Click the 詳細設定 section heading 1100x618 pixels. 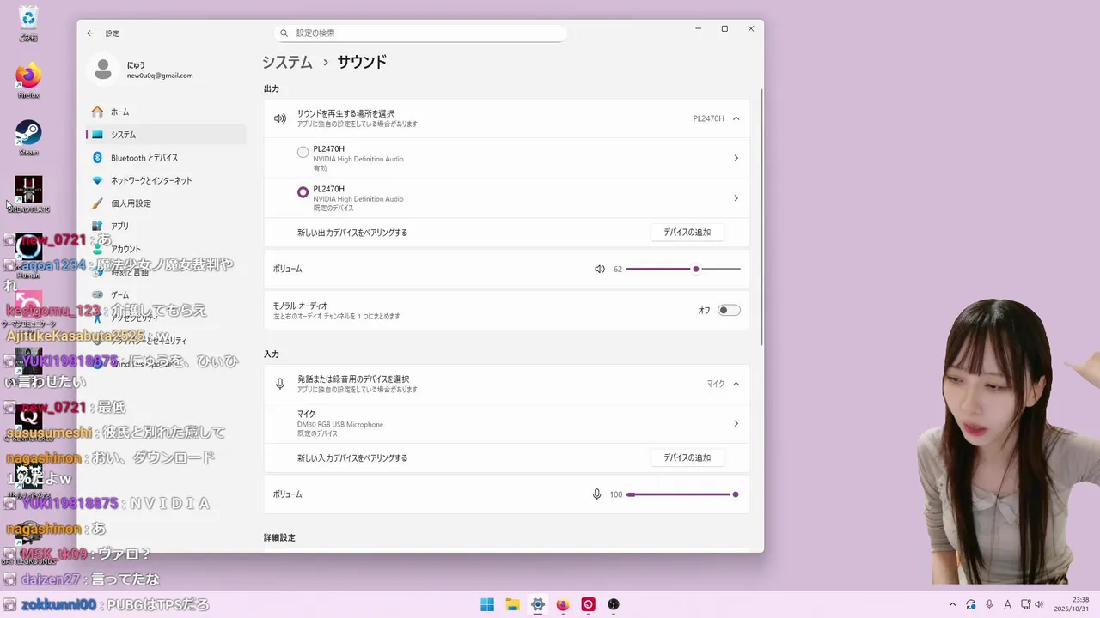tap(279, 537)
